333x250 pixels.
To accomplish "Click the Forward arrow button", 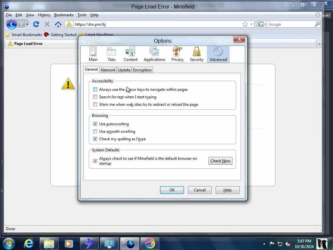I will [21, 24].
